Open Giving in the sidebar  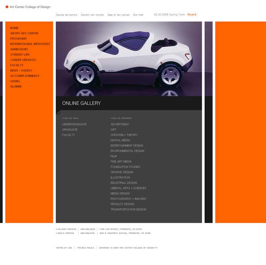(15, 81)
